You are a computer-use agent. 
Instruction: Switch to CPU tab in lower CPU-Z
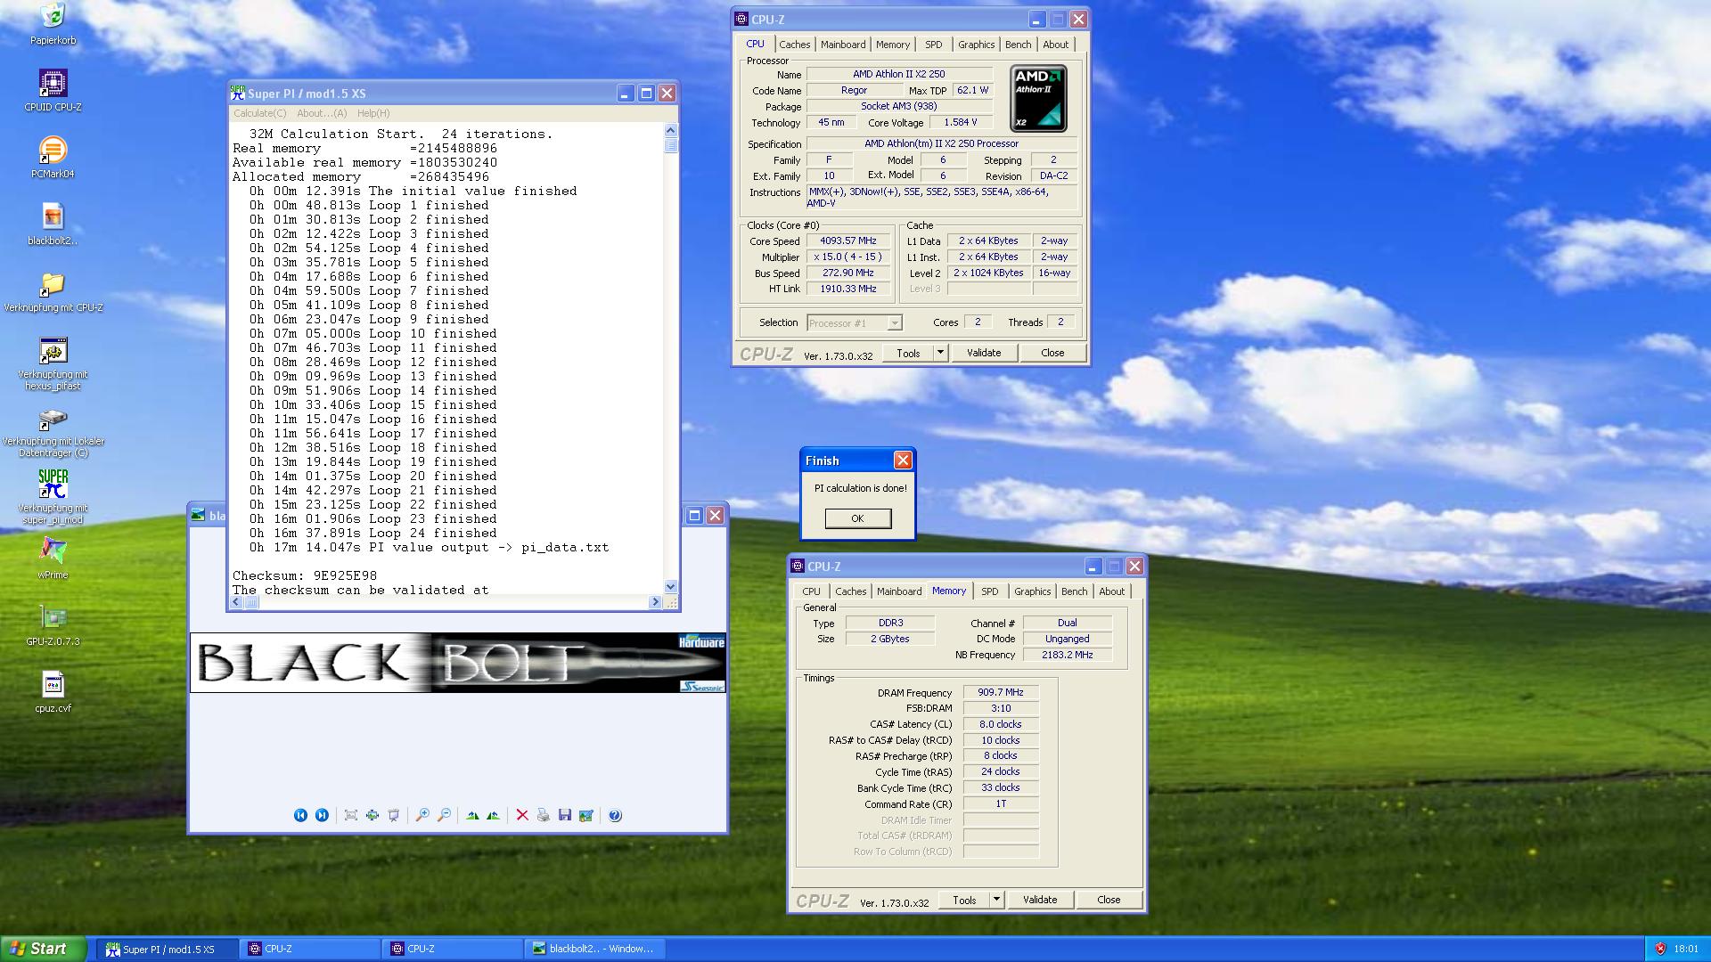click(x=811, y=591)
